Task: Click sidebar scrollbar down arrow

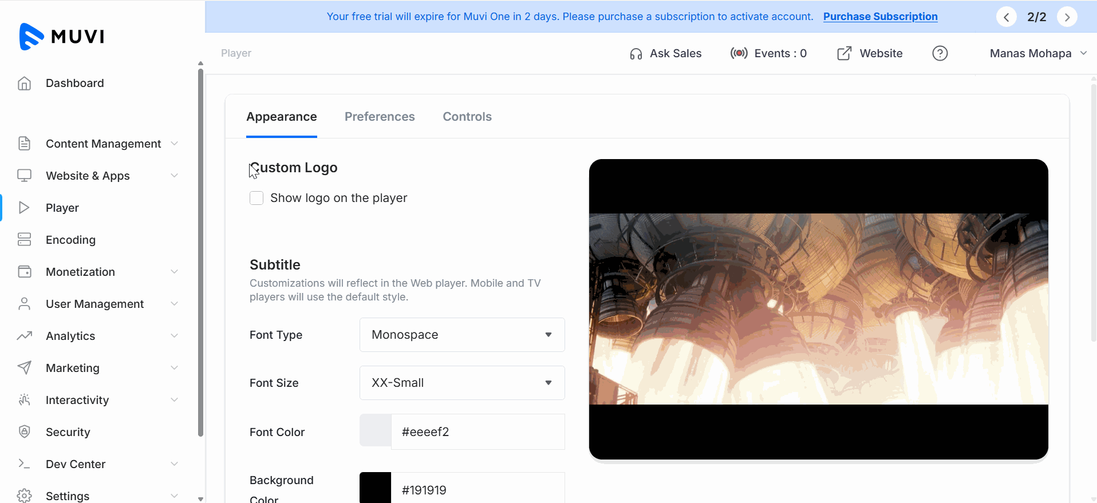Action: (x=200, y=499)
